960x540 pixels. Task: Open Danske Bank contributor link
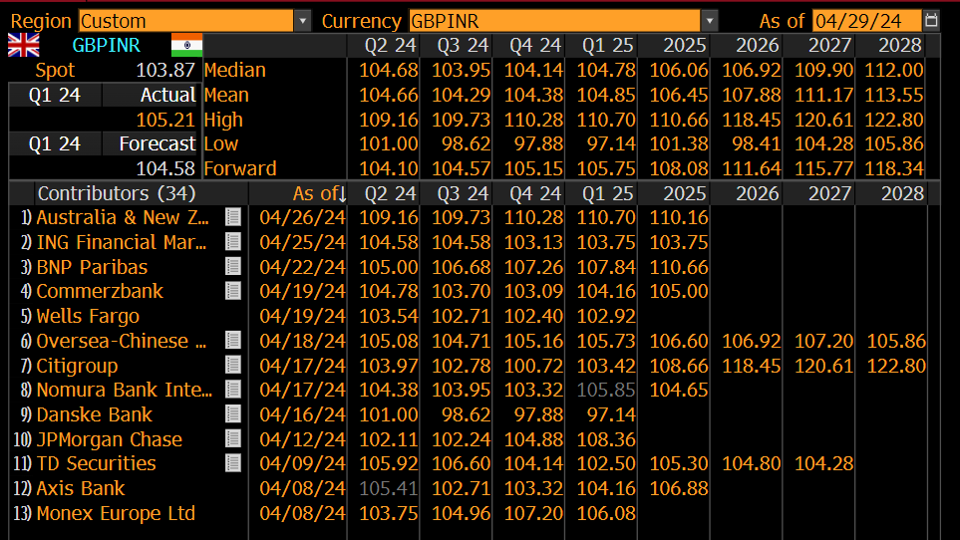95,414
